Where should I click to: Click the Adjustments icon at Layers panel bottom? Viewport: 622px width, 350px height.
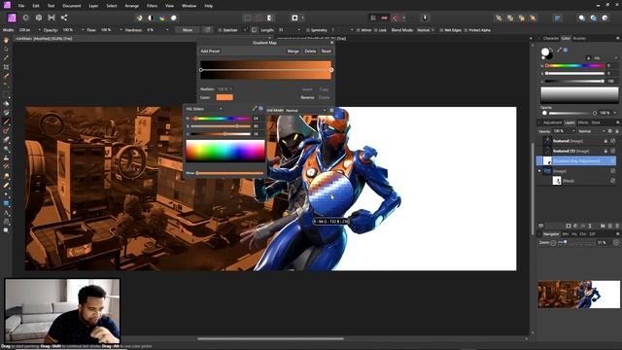point(575,226)
